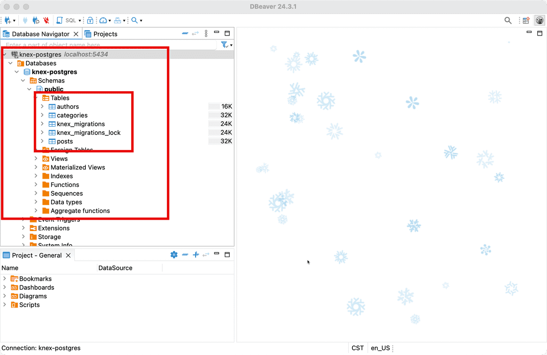
Task: Select the Tables folder
Action: (60, 98)
